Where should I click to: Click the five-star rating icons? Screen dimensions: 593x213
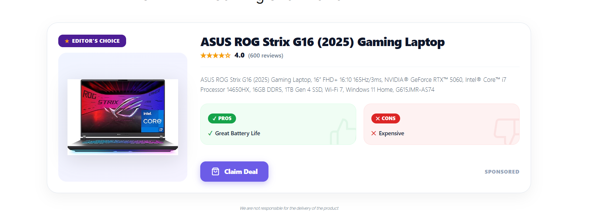(x=216, y=55)
